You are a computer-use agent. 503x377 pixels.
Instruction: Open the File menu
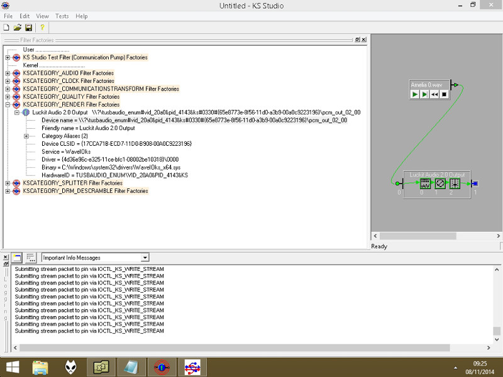pyautogui.click(x=8, y=16)
